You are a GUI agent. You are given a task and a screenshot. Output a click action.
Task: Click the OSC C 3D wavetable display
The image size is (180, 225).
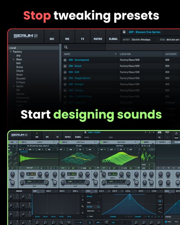point(120,158)
